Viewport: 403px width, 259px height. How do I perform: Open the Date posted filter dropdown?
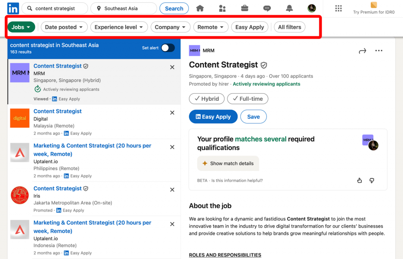click(x=64, y=27)
